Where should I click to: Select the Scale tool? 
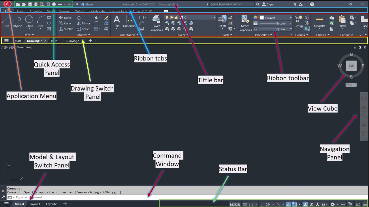click(83, 29)
